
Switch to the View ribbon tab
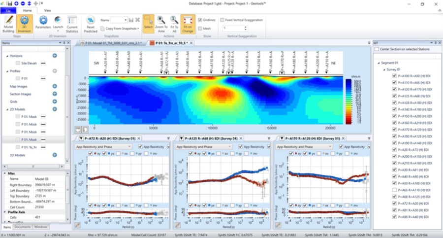click(47, 10)
